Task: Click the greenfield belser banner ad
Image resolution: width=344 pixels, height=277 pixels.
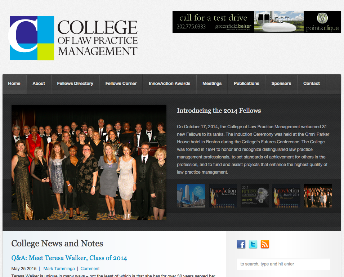Action: pyautogui.click(x=257, y=22)
